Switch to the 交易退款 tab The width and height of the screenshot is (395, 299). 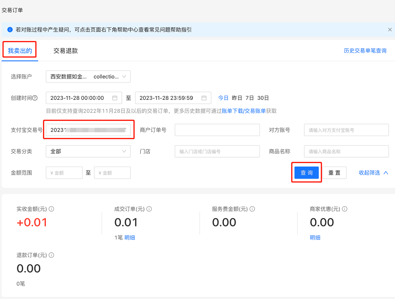coord(66,51)
